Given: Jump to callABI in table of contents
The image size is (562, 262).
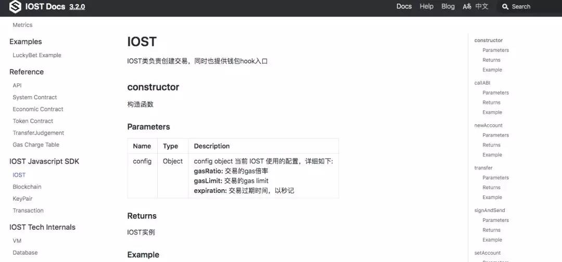Looking at the screenshot, I should 482,83.
